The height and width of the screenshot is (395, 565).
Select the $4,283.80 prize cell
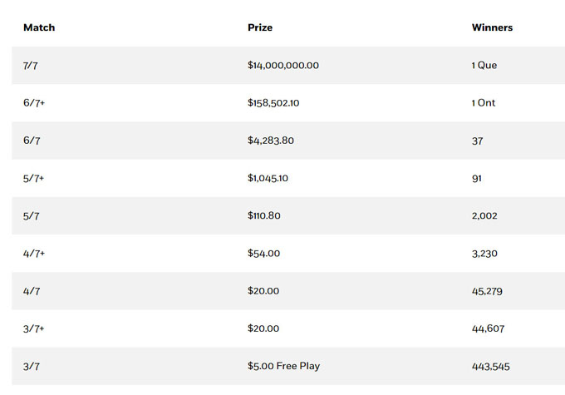(271, 141)
